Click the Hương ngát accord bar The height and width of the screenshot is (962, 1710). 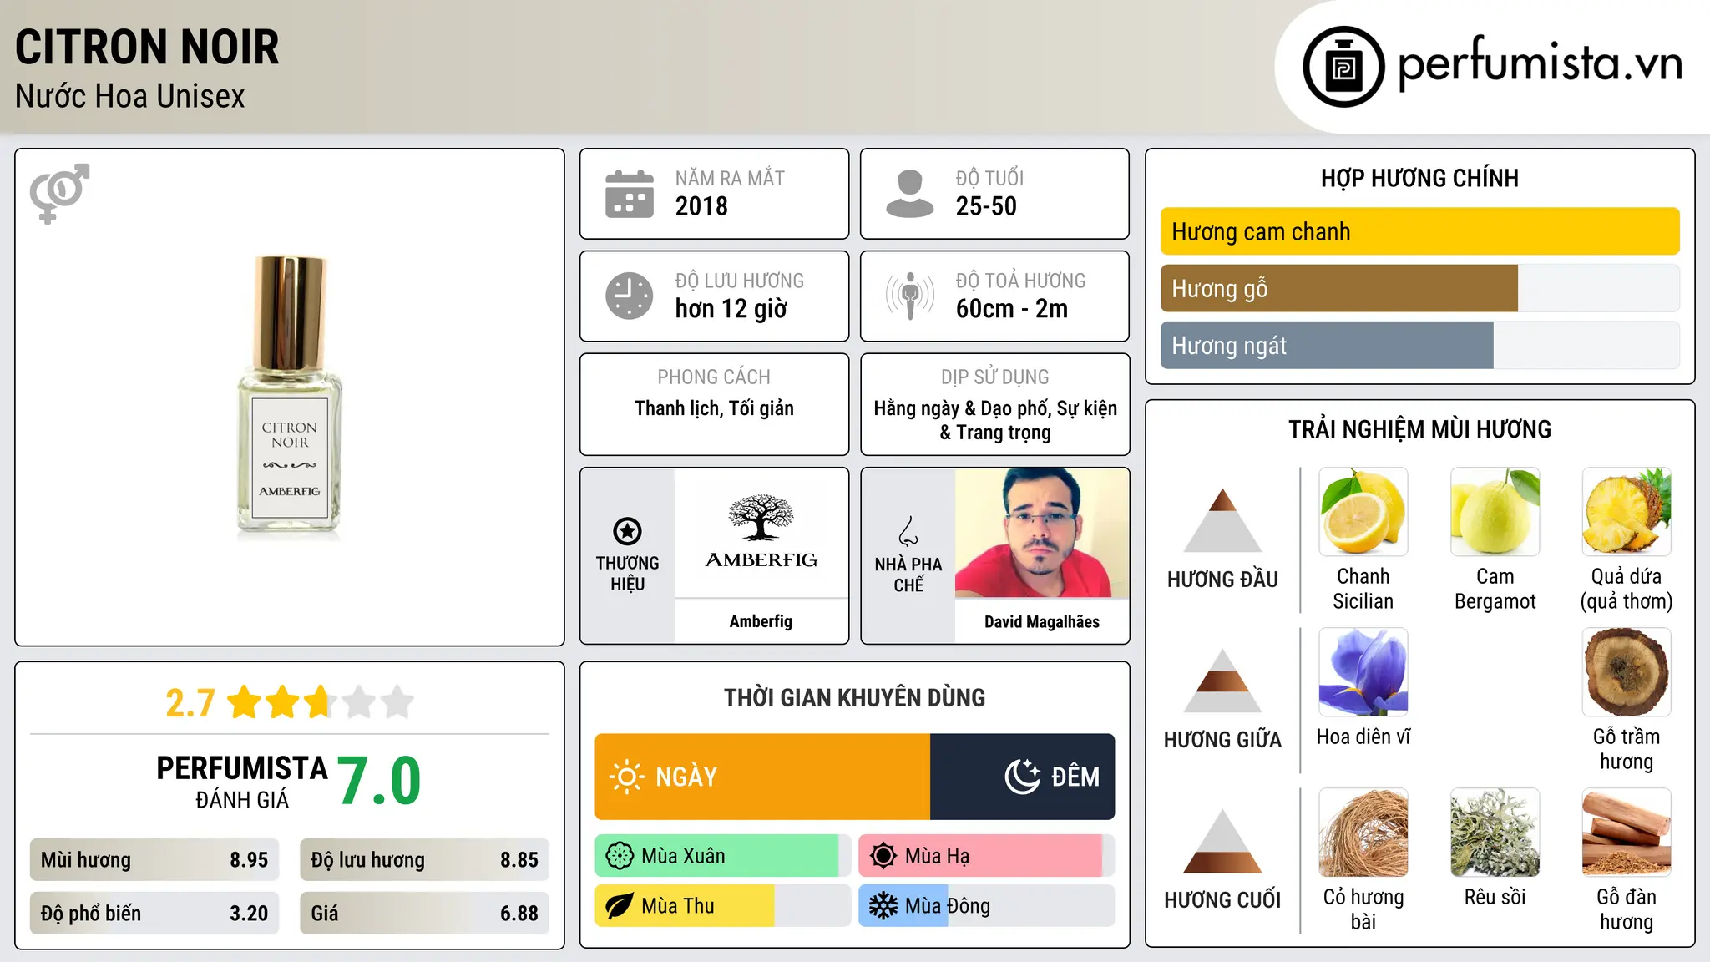pyautogui.click(x=1419, y=345)
